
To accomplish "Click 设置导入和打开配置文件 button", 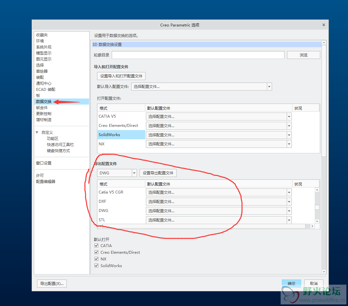I will pos(121,76).
